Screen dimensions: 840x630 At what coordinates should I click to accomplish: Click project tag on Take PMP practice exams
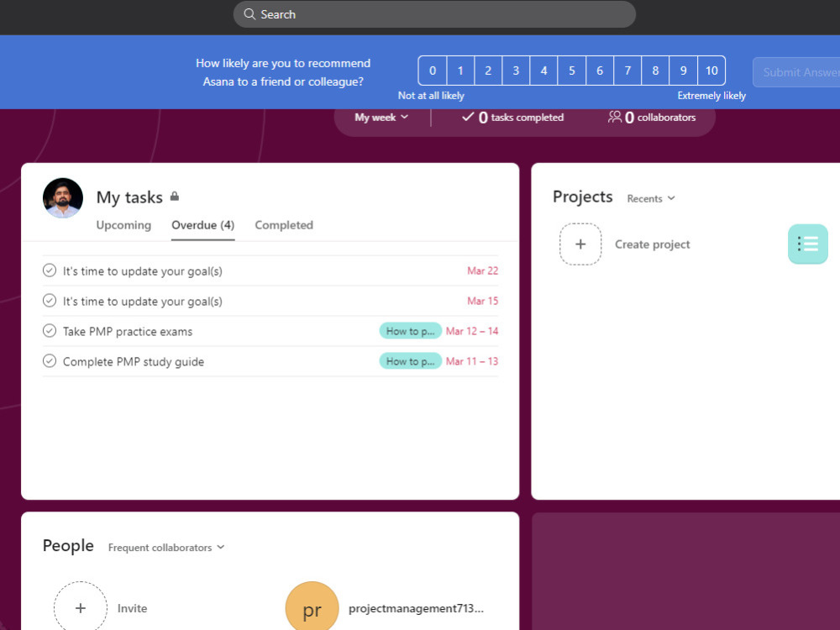411,331
